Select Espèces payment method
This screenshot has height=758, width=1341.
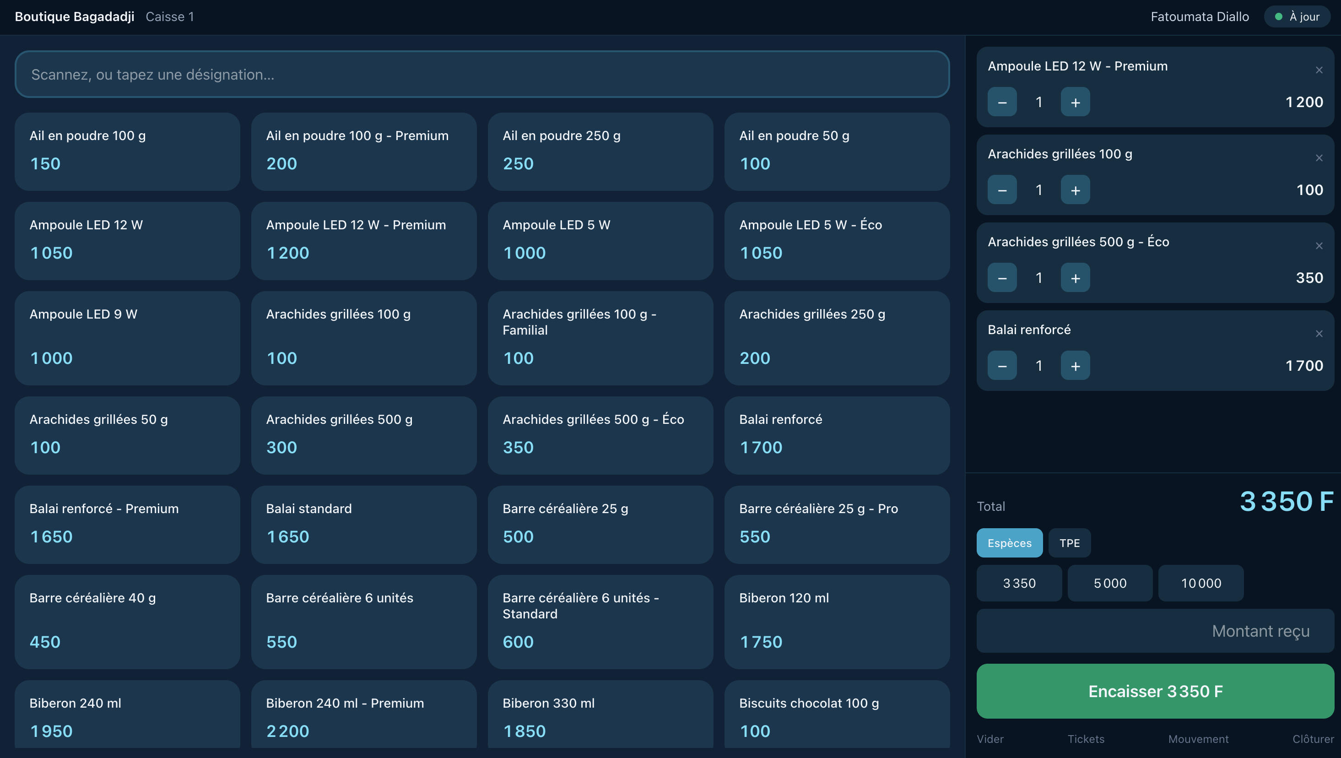click(1009, 543)
